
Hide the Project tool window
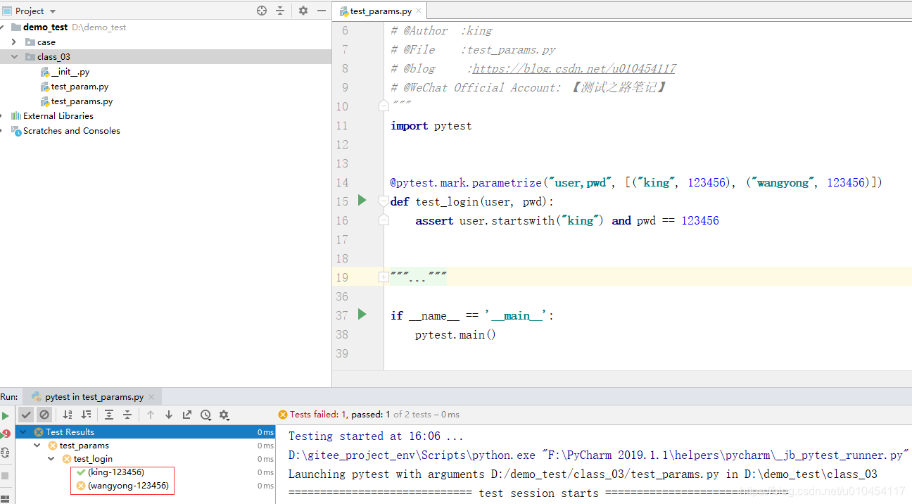click(x=322, y=11)
